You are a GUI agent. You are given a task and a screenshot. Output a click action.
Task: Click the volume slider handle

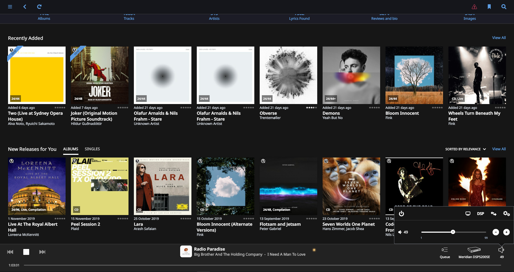(453, 232)
